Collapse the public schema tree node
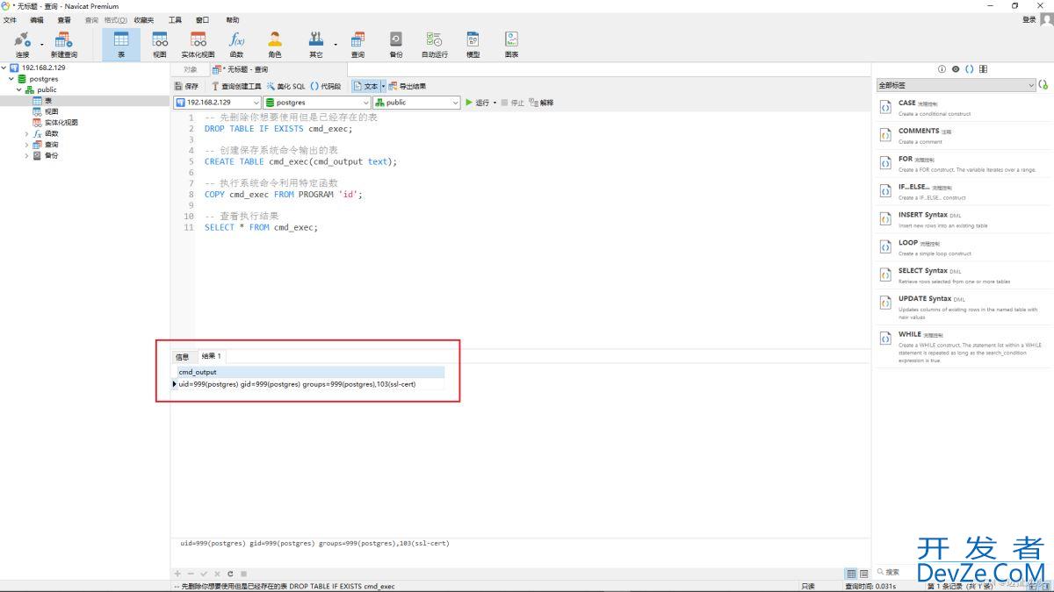The height and width of the screenshot is (592, 1054). point(19,89)
